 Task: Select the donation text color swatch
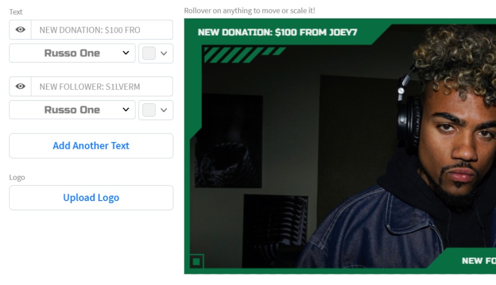pyautogui.click(x=149, y=53)
